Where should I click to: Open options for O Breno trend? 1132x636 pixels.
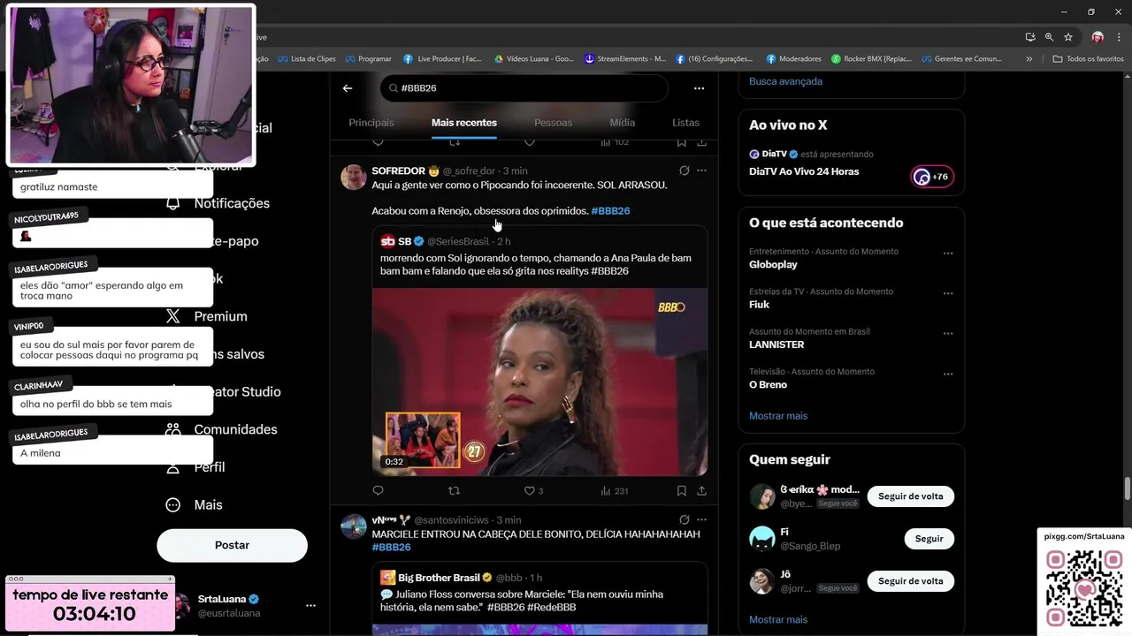pos(948,374)
